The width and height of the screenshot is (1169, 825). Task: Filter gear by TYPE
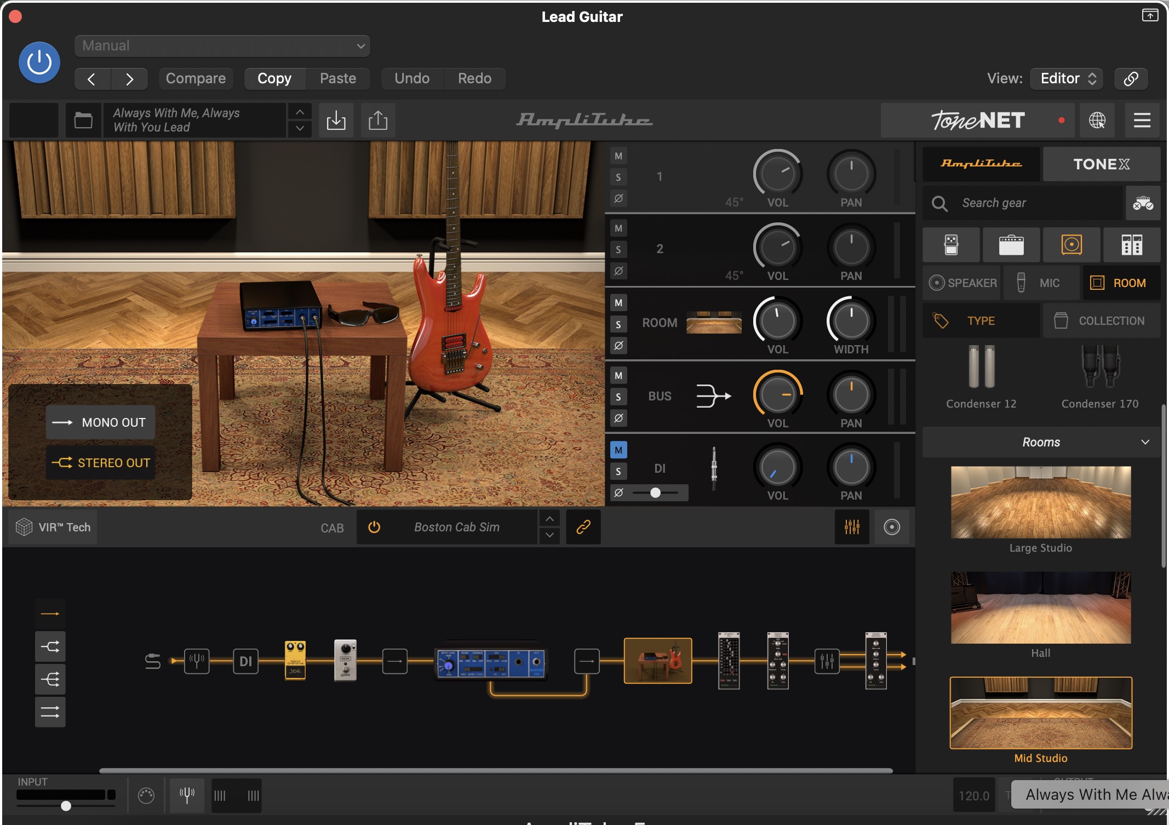[981, 321]
